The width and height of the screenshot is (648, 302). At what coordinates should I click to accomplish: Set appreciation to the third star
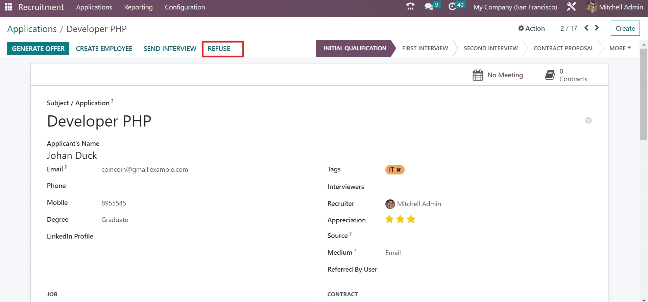pyautogui.click(x=411, y=219)
